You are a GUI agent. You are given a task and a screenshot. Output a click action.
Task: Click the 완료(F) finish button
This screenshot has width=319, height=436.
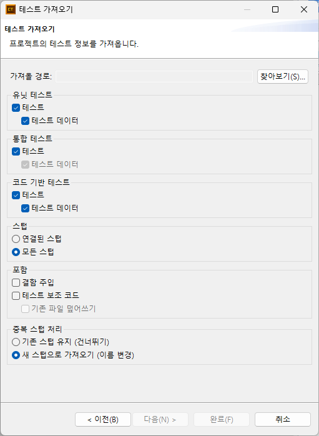coord(222,420)
